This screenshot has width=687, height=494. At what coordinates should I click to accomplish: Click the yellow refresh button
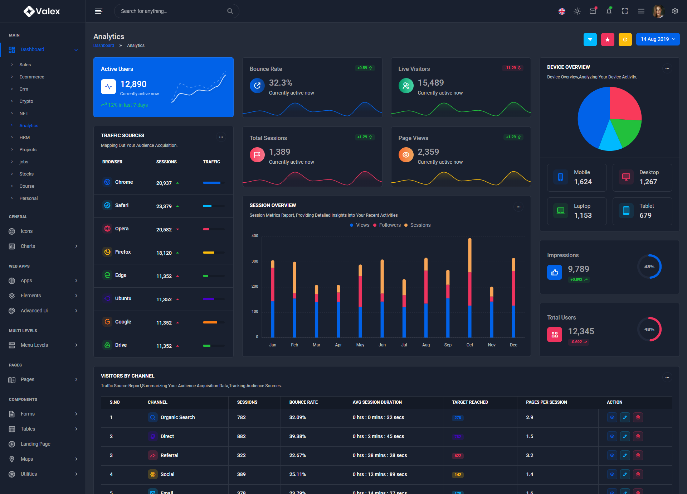[625, 39]
